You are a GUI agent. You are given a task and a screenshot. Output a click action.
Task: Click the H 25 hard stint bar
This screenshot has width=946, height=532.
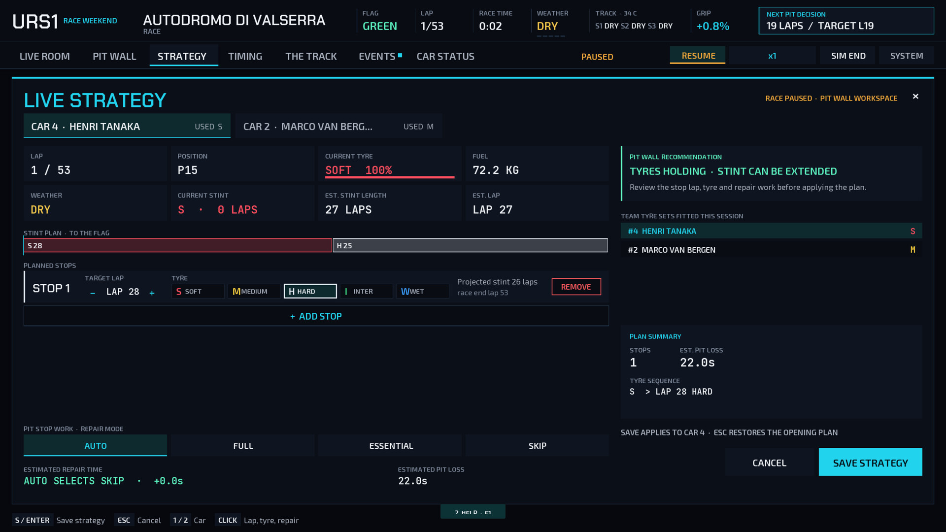coord(471,245)
